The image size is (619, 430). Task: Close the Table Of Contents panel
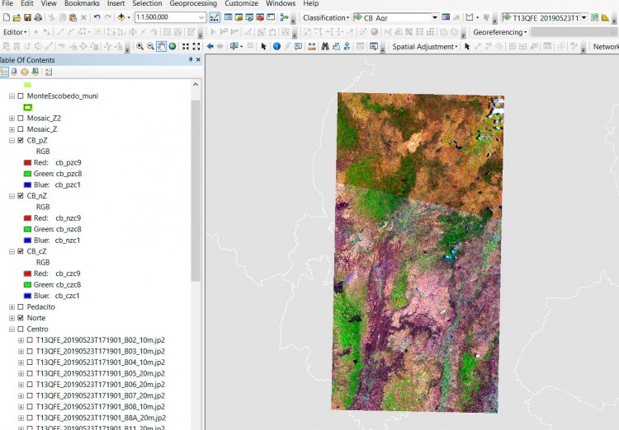(198, 59)
